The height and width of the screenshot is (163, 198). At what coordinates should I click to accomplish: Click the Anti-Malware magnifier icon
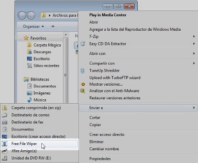(x=82, y=91)
